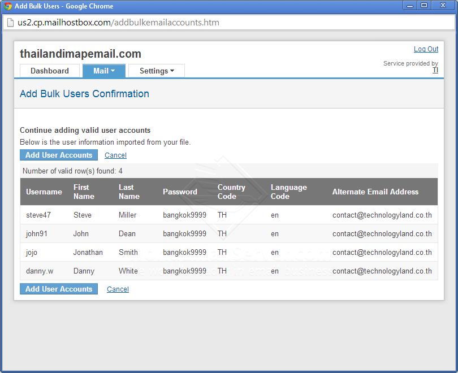The width and height of the screenshot is (458, 373).
Task: Select the row for user john91
Action: [226, 233]
